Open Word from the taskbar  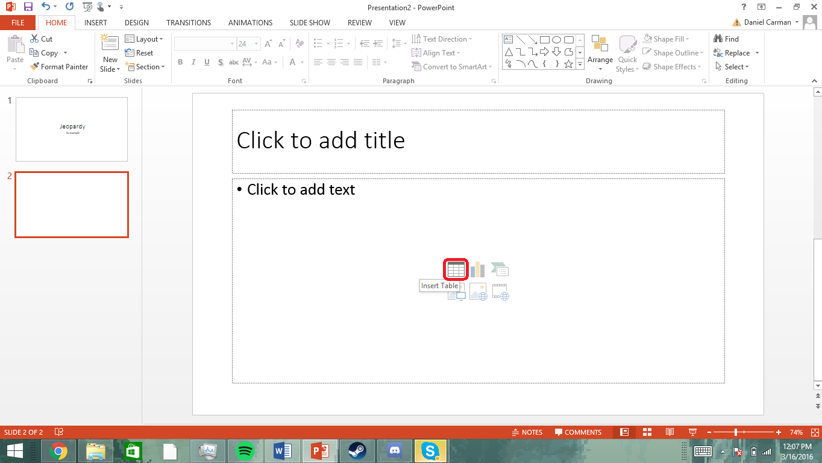click(282, 451)
